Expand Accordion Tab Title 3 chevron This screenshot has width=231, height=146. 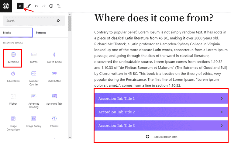coord(222,126)
